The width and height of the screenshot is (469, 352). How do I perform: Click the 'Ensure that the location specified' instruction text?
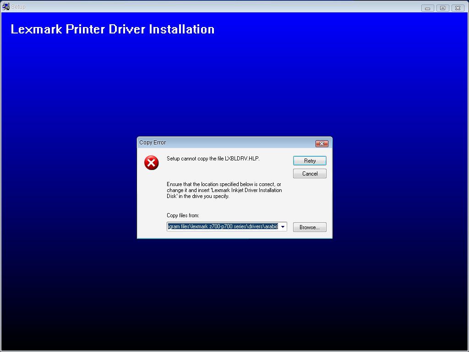coord(224,190)
